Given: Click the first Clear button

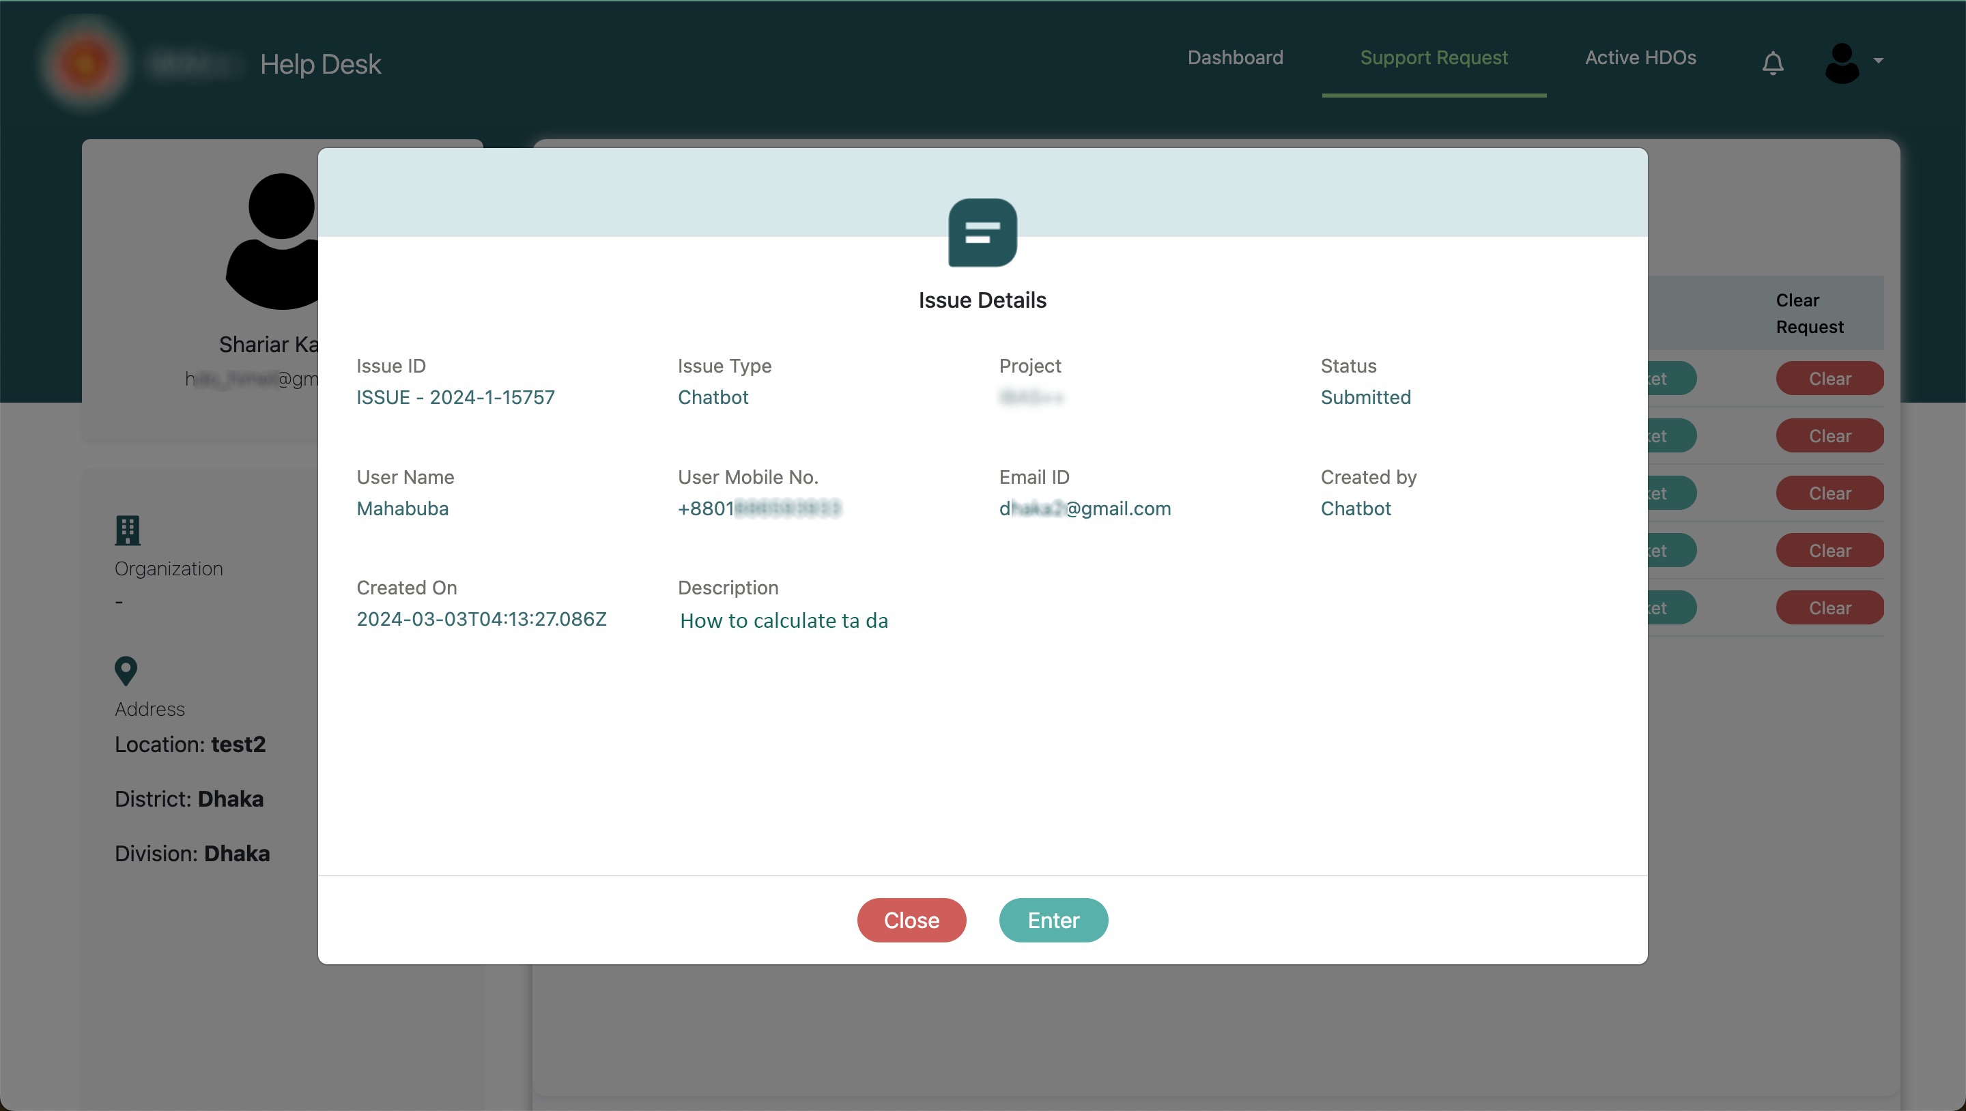Looking at the screenshot, I should [1829, 379].
